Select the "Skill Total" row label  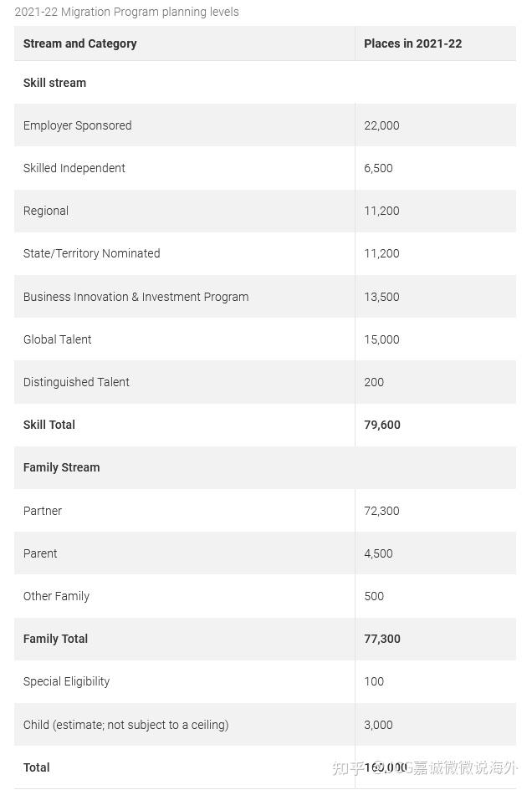pos(49,425)
